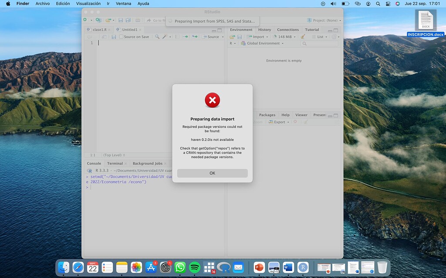Click the new file plus icon in RStudio

85,20
